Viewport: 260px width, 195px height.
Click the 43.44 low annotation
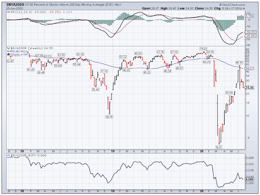click(x=41, y=72)
